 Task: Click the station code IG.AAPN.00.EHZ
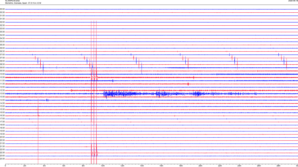tap(12, 1)
